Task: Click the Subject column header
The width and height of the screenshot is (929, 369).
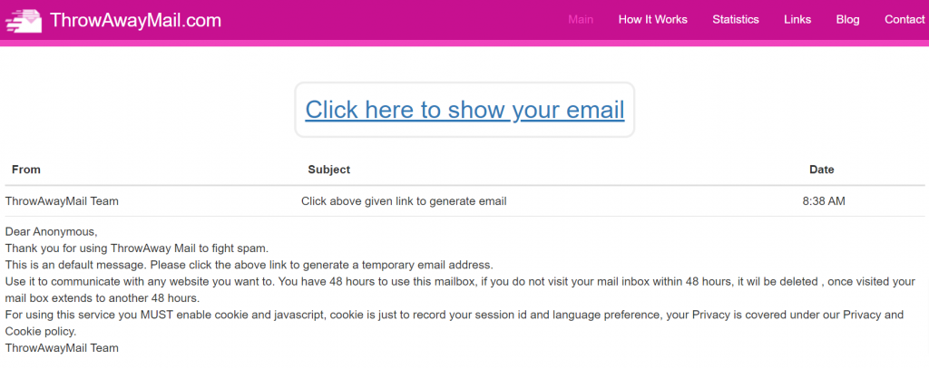Action: 328,170
